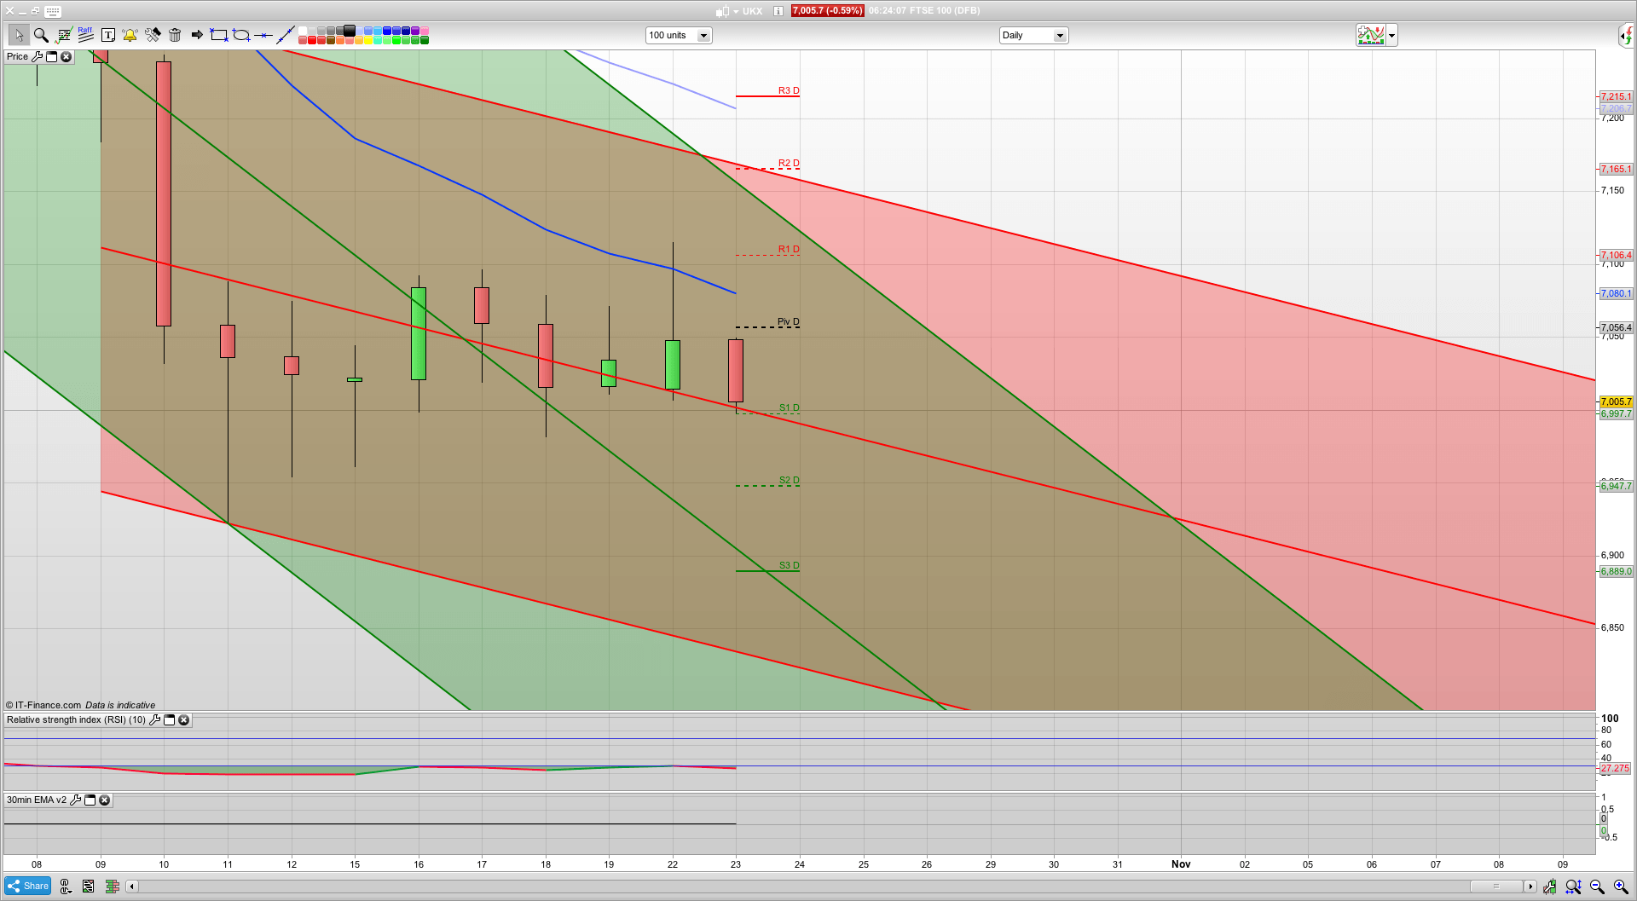Open 30min EMA v2 settings wrench
The width and height of the screenshot is (1637, 901).
point(76,800)
